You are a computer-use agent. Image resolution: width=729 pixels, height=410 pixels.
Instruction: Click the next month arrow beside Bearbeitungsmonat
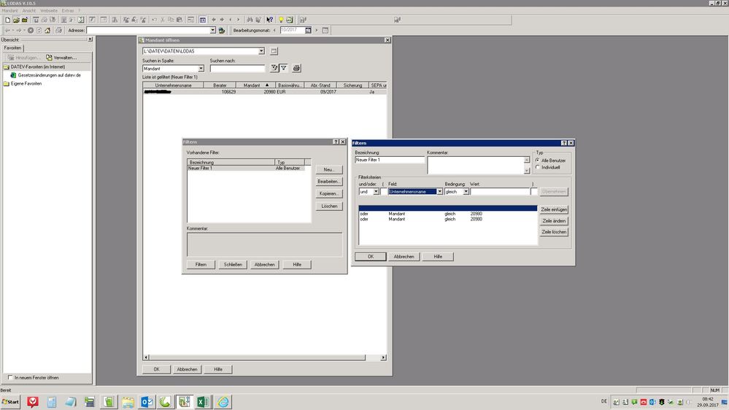tap(317, 30)
